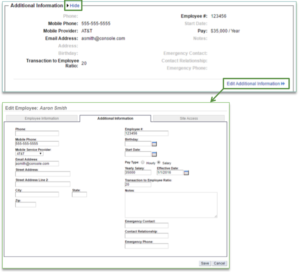Open the Mobile Service Provider dropdown

[29, 154]
